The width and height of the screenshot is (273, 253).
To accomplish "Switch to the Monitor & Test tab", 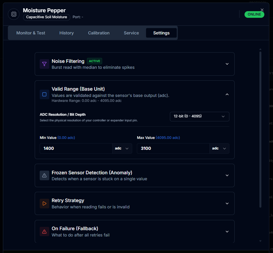I will tap(31, 33).
